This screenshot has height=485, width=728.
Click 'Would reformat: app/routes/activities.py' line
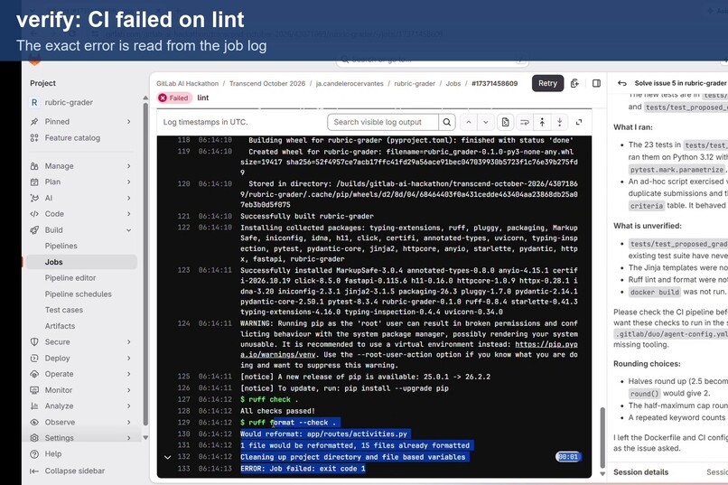[x=323, y=434]
